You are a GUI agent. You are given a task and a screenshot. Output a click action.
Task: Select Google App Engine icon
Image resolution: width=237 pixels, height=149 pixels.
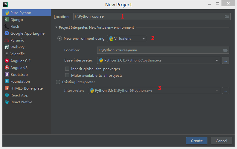[x=7, y=33]
